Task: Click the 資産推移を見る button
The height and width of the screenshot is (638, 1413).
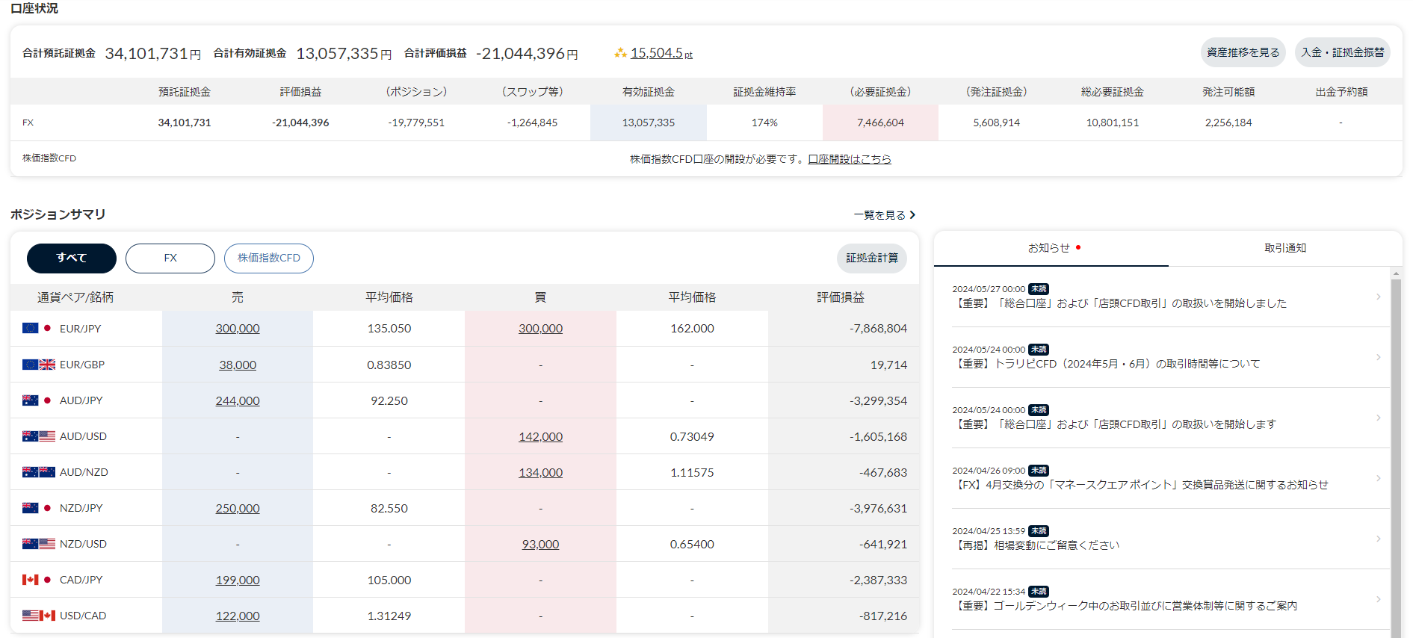Action: [x=1243, y=52]
